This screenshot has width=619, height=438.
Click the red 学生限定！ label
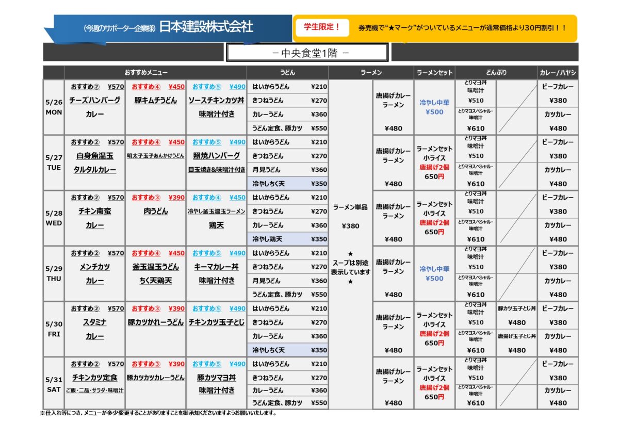click(322, 27)
